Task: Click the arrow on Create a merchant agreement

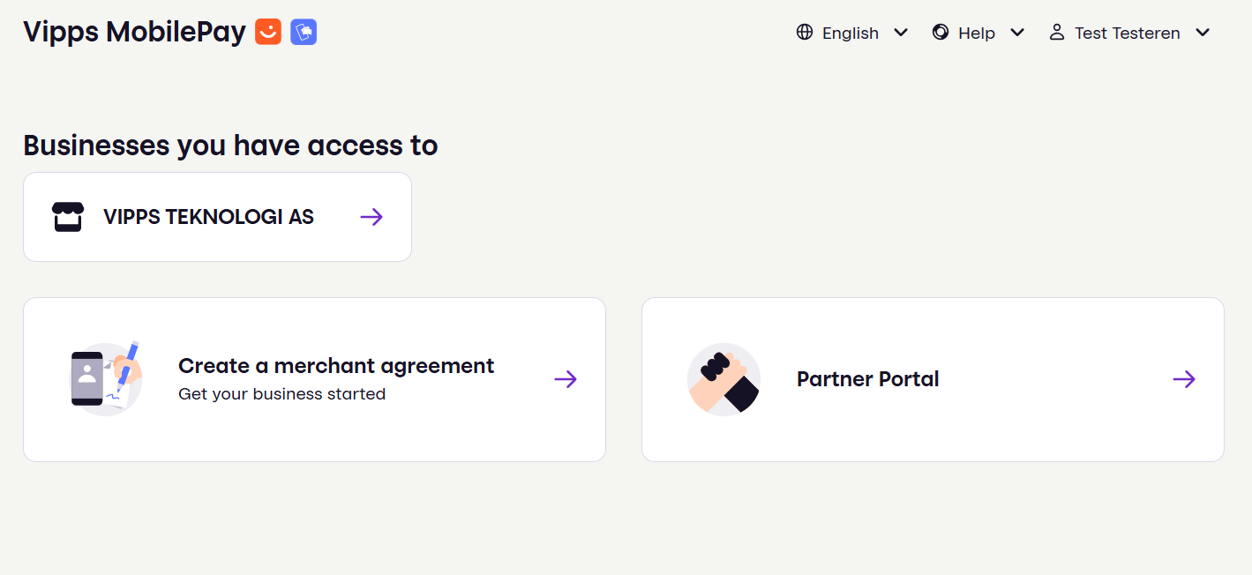Action: 566,379
